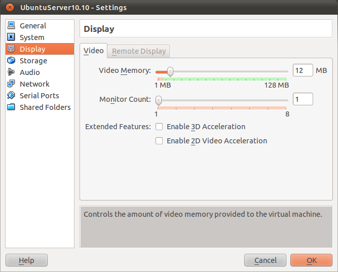
Task: Click the System chip icon
Action: [11, 37]
